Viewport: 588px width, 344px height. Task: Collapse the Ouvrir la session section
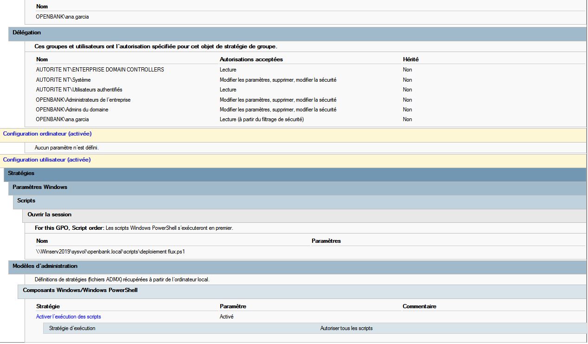(49, 215)
